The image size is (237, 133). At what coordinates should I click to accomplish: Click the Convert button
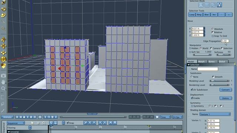pyautogui.click(x=226, y=89)
